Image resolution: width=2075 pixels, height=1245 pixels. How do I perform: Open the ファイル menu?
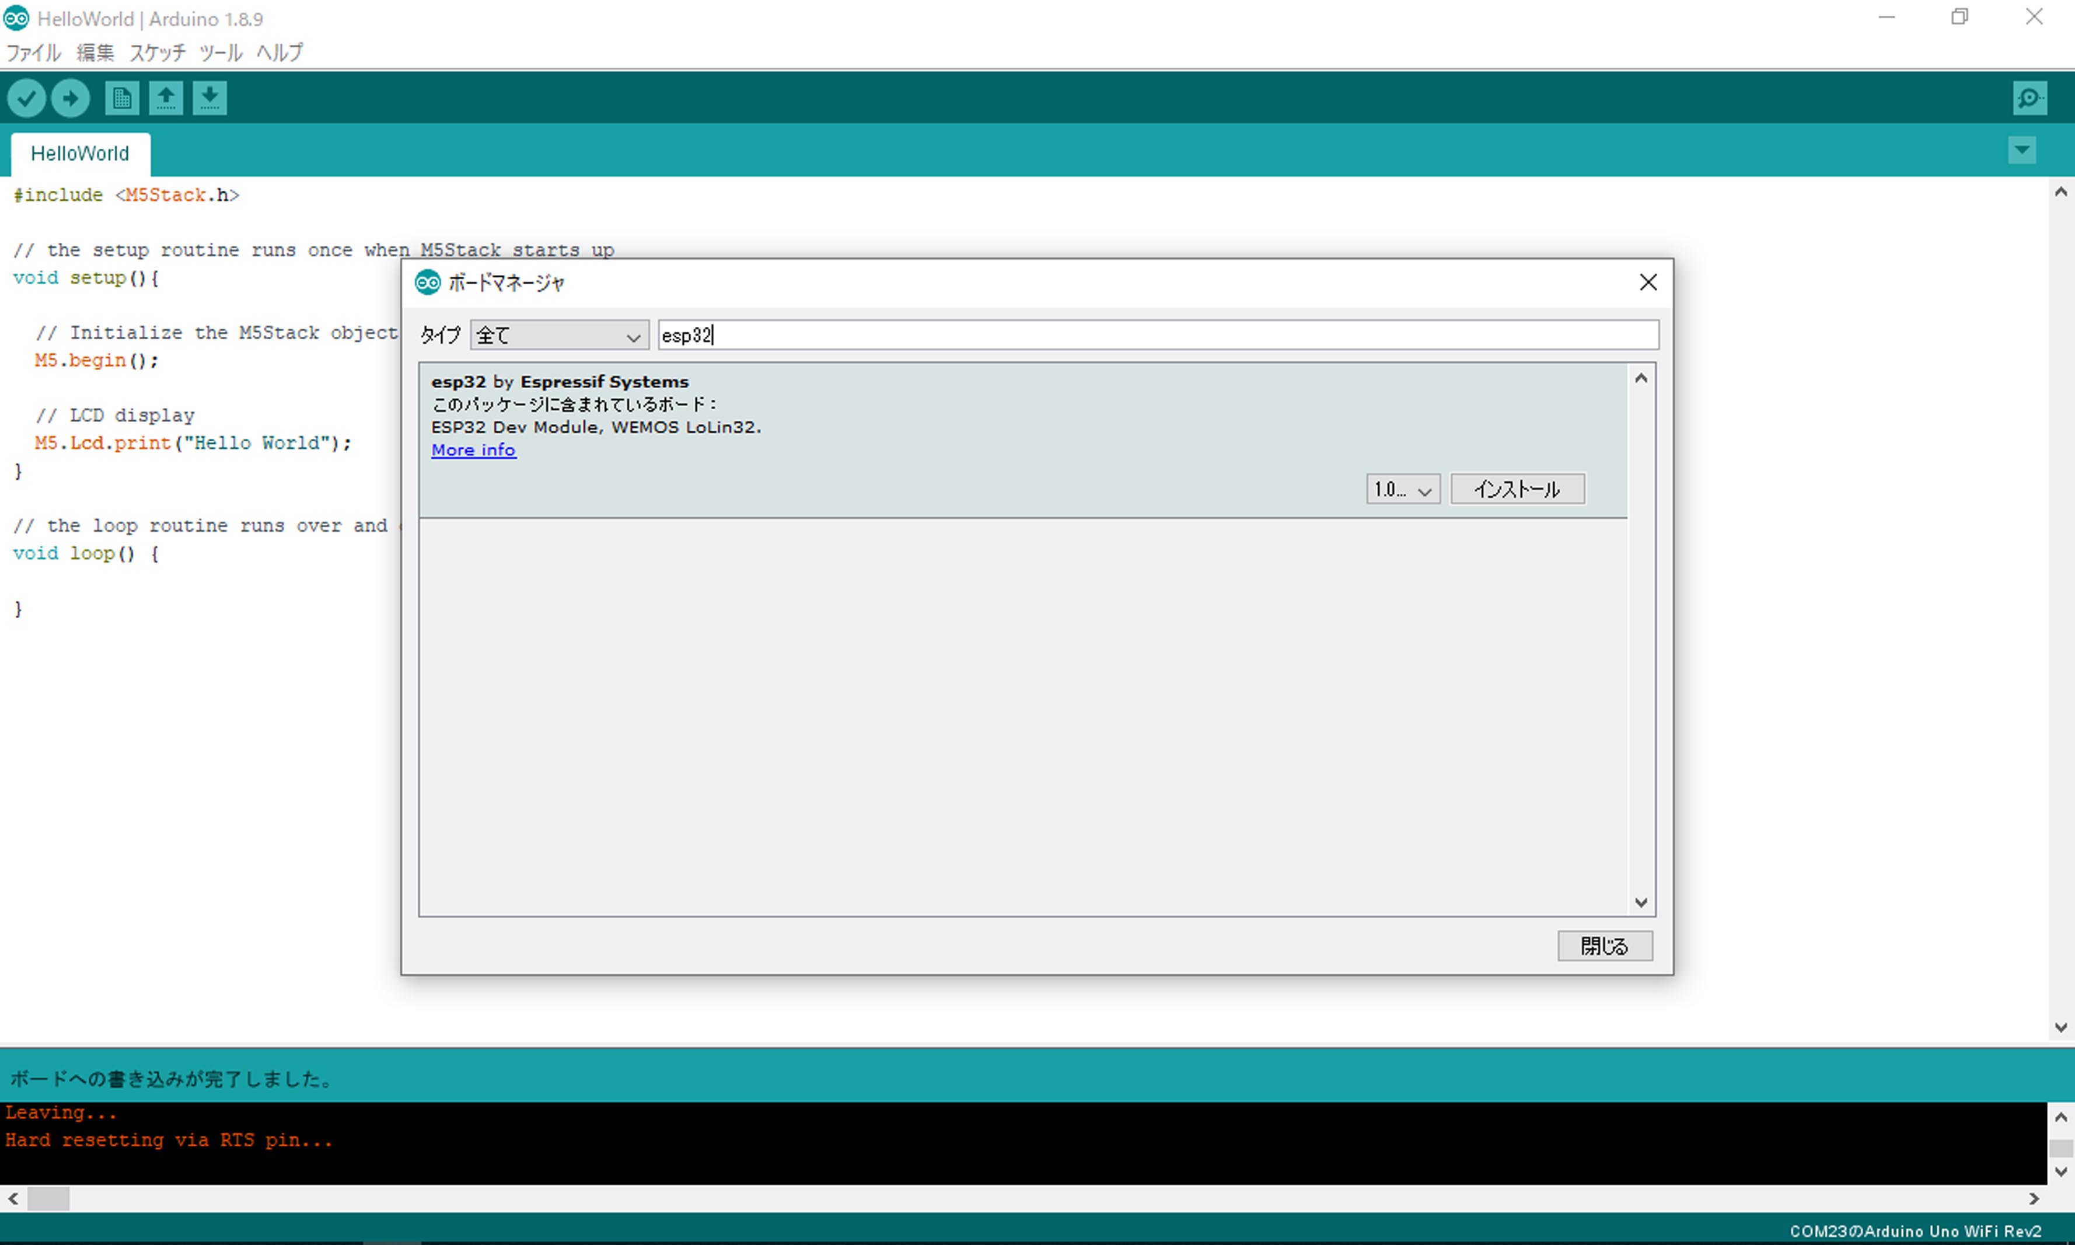pos(33,53)
